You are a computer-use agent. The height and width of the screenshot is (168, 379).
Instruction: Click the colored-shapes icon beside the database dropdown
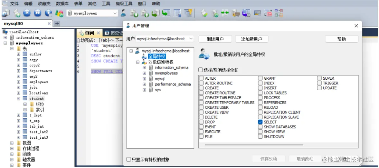click(60, 13)
